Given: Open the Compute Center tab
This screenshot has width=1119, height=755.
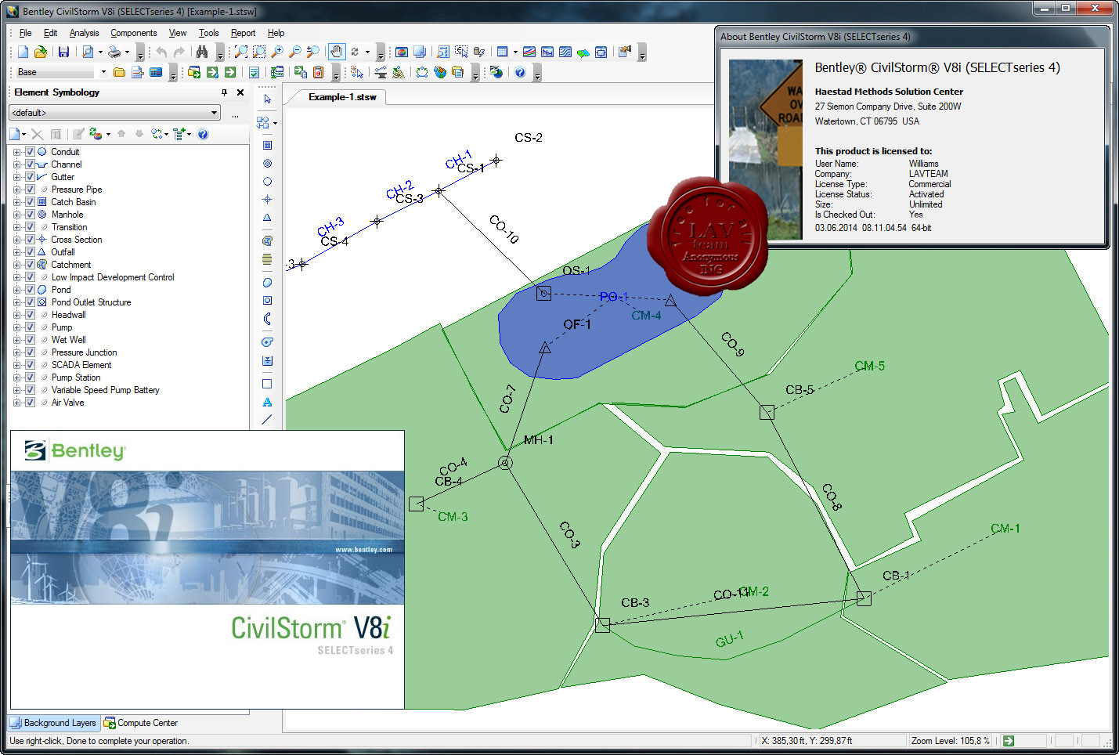Looking at the screenshot, I should pos(141,723).
